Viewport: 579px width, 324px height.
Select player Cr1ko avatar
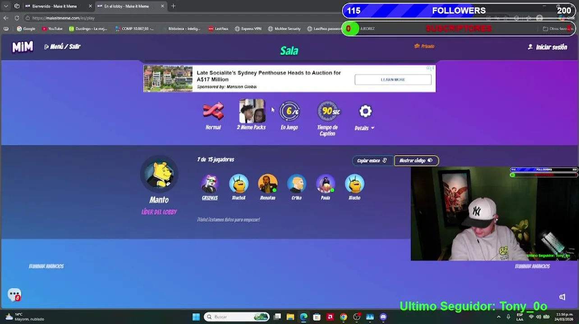pos(296,184)
